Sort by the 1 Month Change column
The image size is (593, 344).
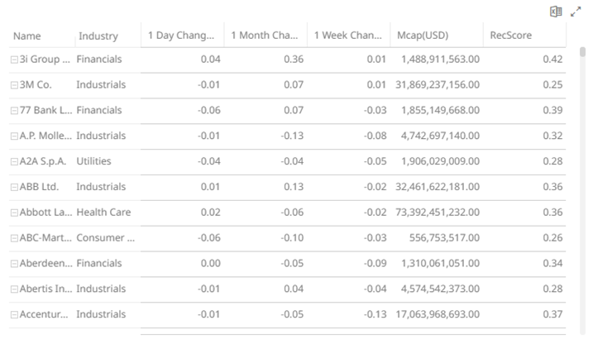[264, 36]
